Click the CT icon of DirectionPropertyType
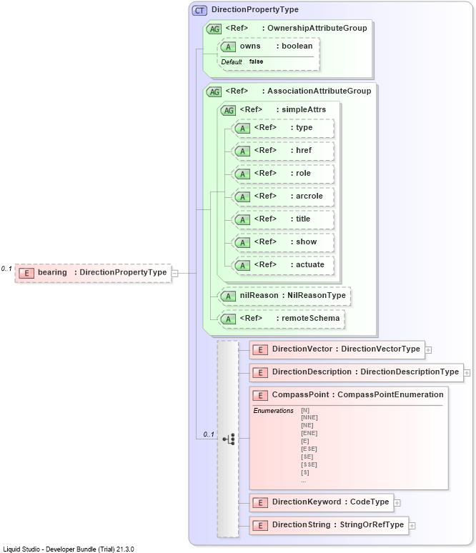The height and width of the screenshot is (553, 476). (x=199, y=10)
